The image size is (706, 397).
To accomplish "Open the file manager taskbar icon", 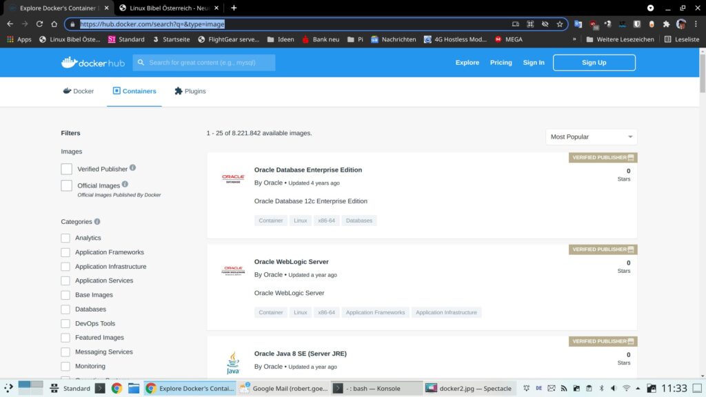I will pyautogui.click(x=134, y=388).
